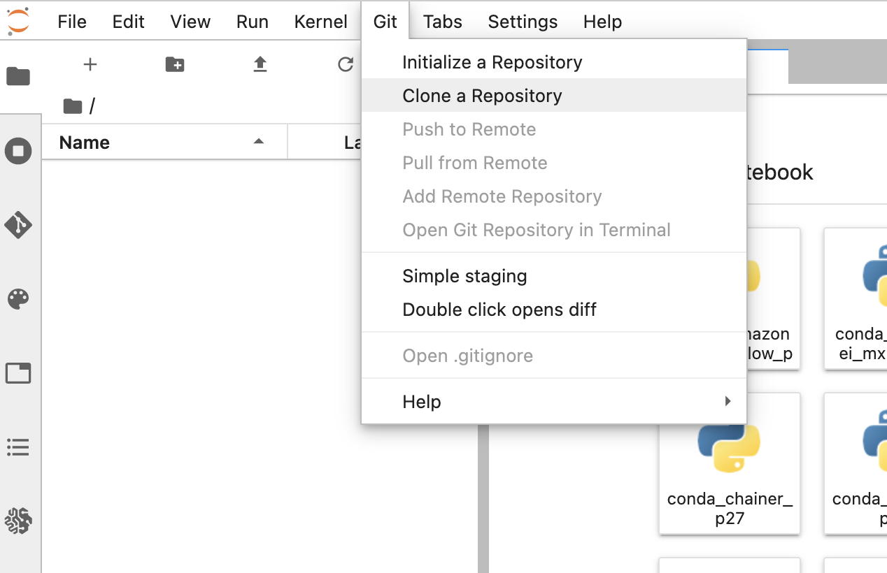887x573 pixels.
Task: Open the SageMaker brain sidebar icon
Action: pos(18,521)
